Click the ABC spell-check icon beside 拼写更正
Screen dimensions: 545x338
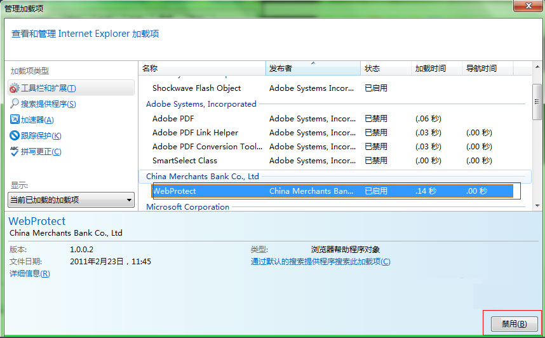[14, 151]
